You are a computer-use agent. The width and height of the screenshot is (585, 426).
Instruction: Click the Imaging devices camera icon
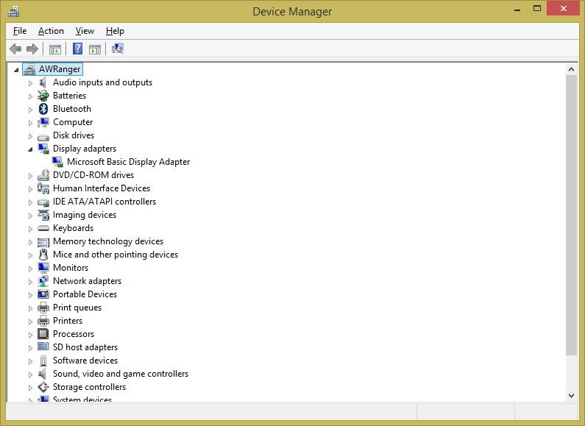43,215
